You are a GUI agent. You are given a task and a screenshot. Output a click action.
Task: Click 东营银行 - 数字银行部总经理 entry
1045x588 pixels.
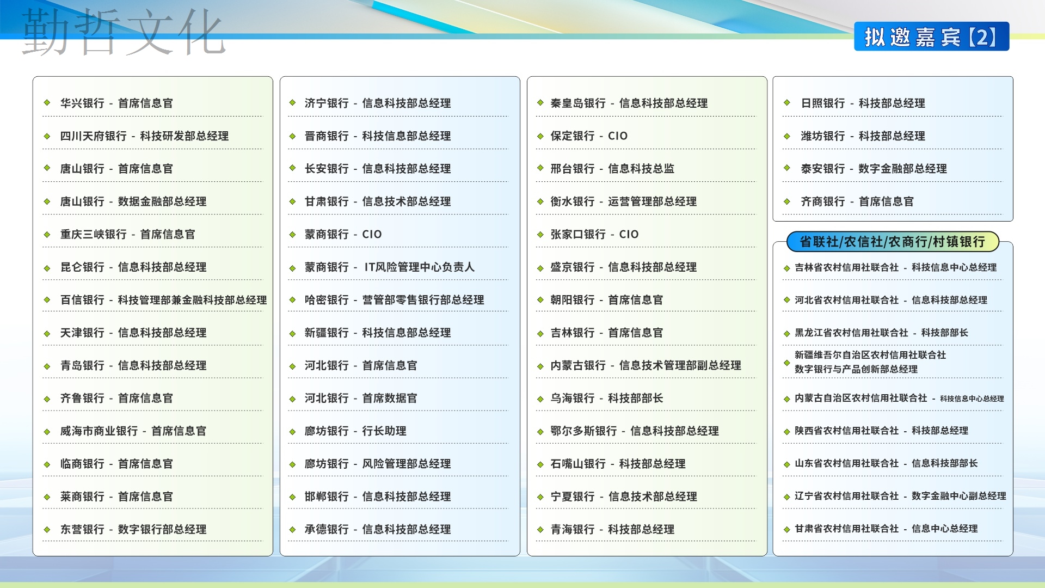pyautogui.click(x=133, y=529)
